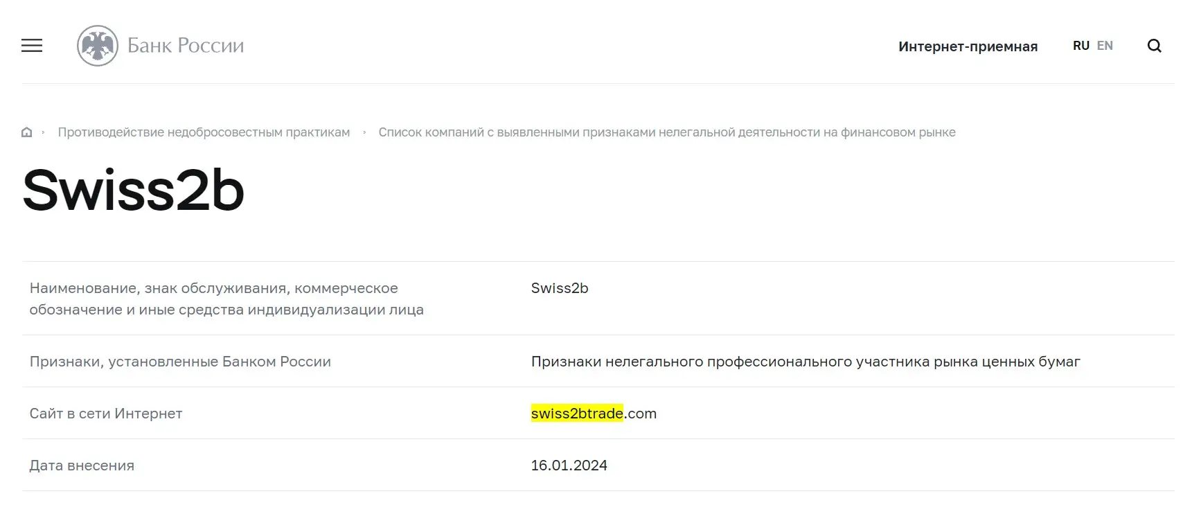Select RU language option

[x=1080, y=46]
